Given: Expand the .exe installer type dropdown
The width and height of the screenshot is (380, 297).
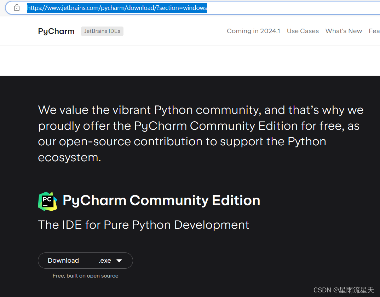Looking at the screenshot, I should pos(111,261).
